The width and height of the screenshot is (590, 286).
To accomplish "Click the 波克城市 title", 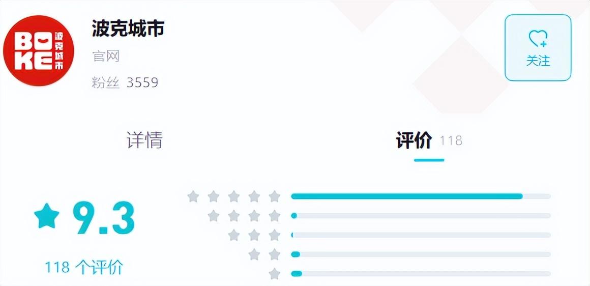I will [x=128, y=28].
